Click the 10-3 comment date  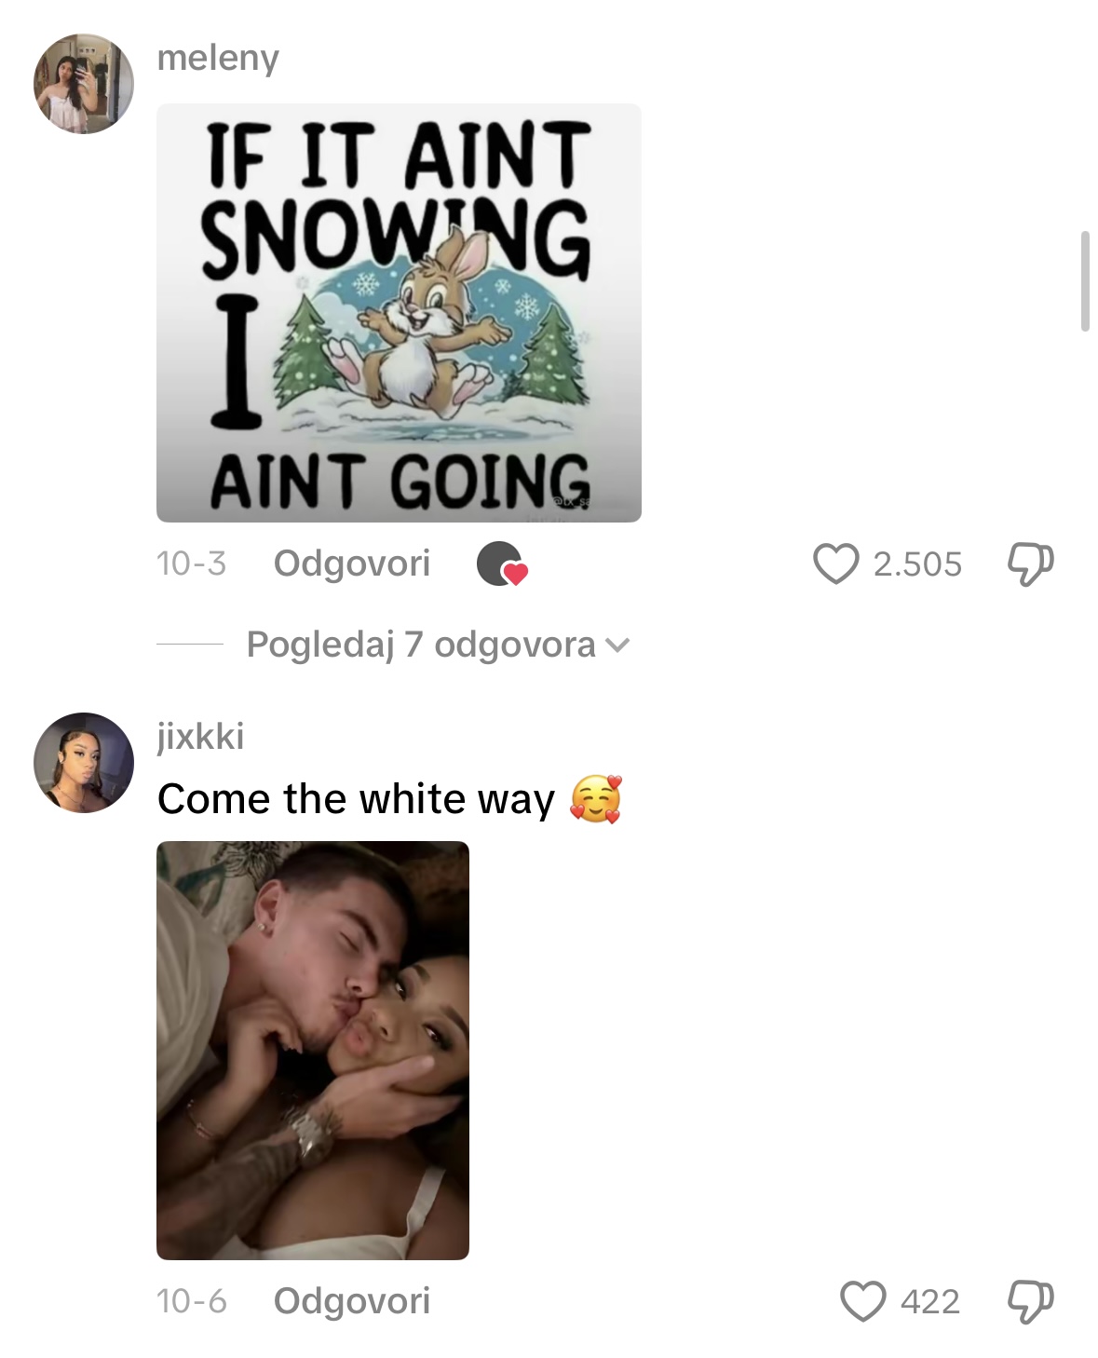click(x=192, y=564)
